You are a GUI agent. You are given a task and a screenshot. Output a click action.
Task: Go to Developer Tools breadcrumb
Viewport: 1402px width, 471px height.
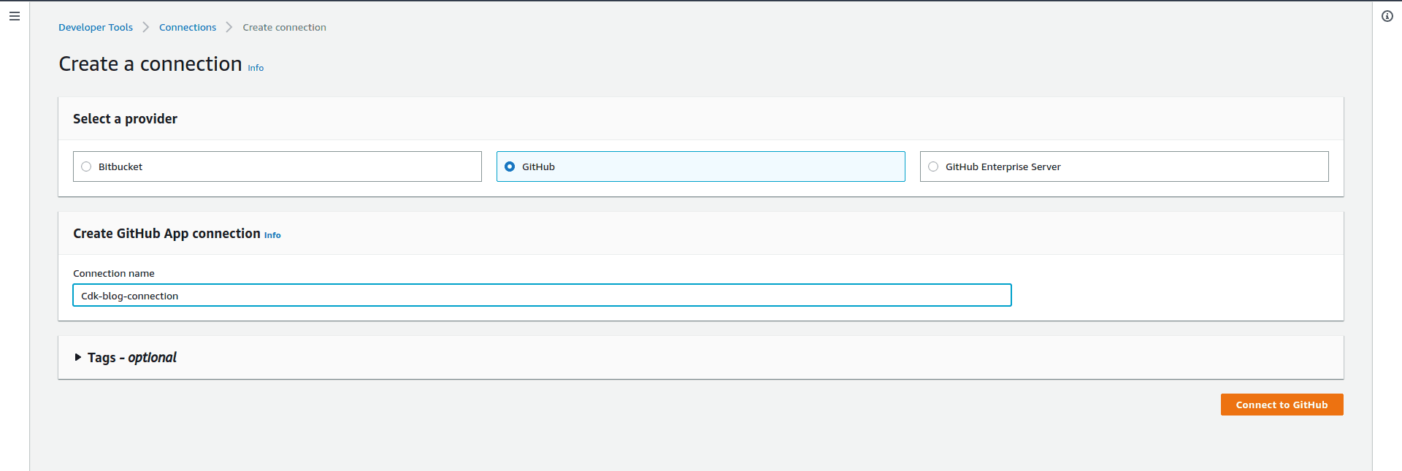(96, 27)
